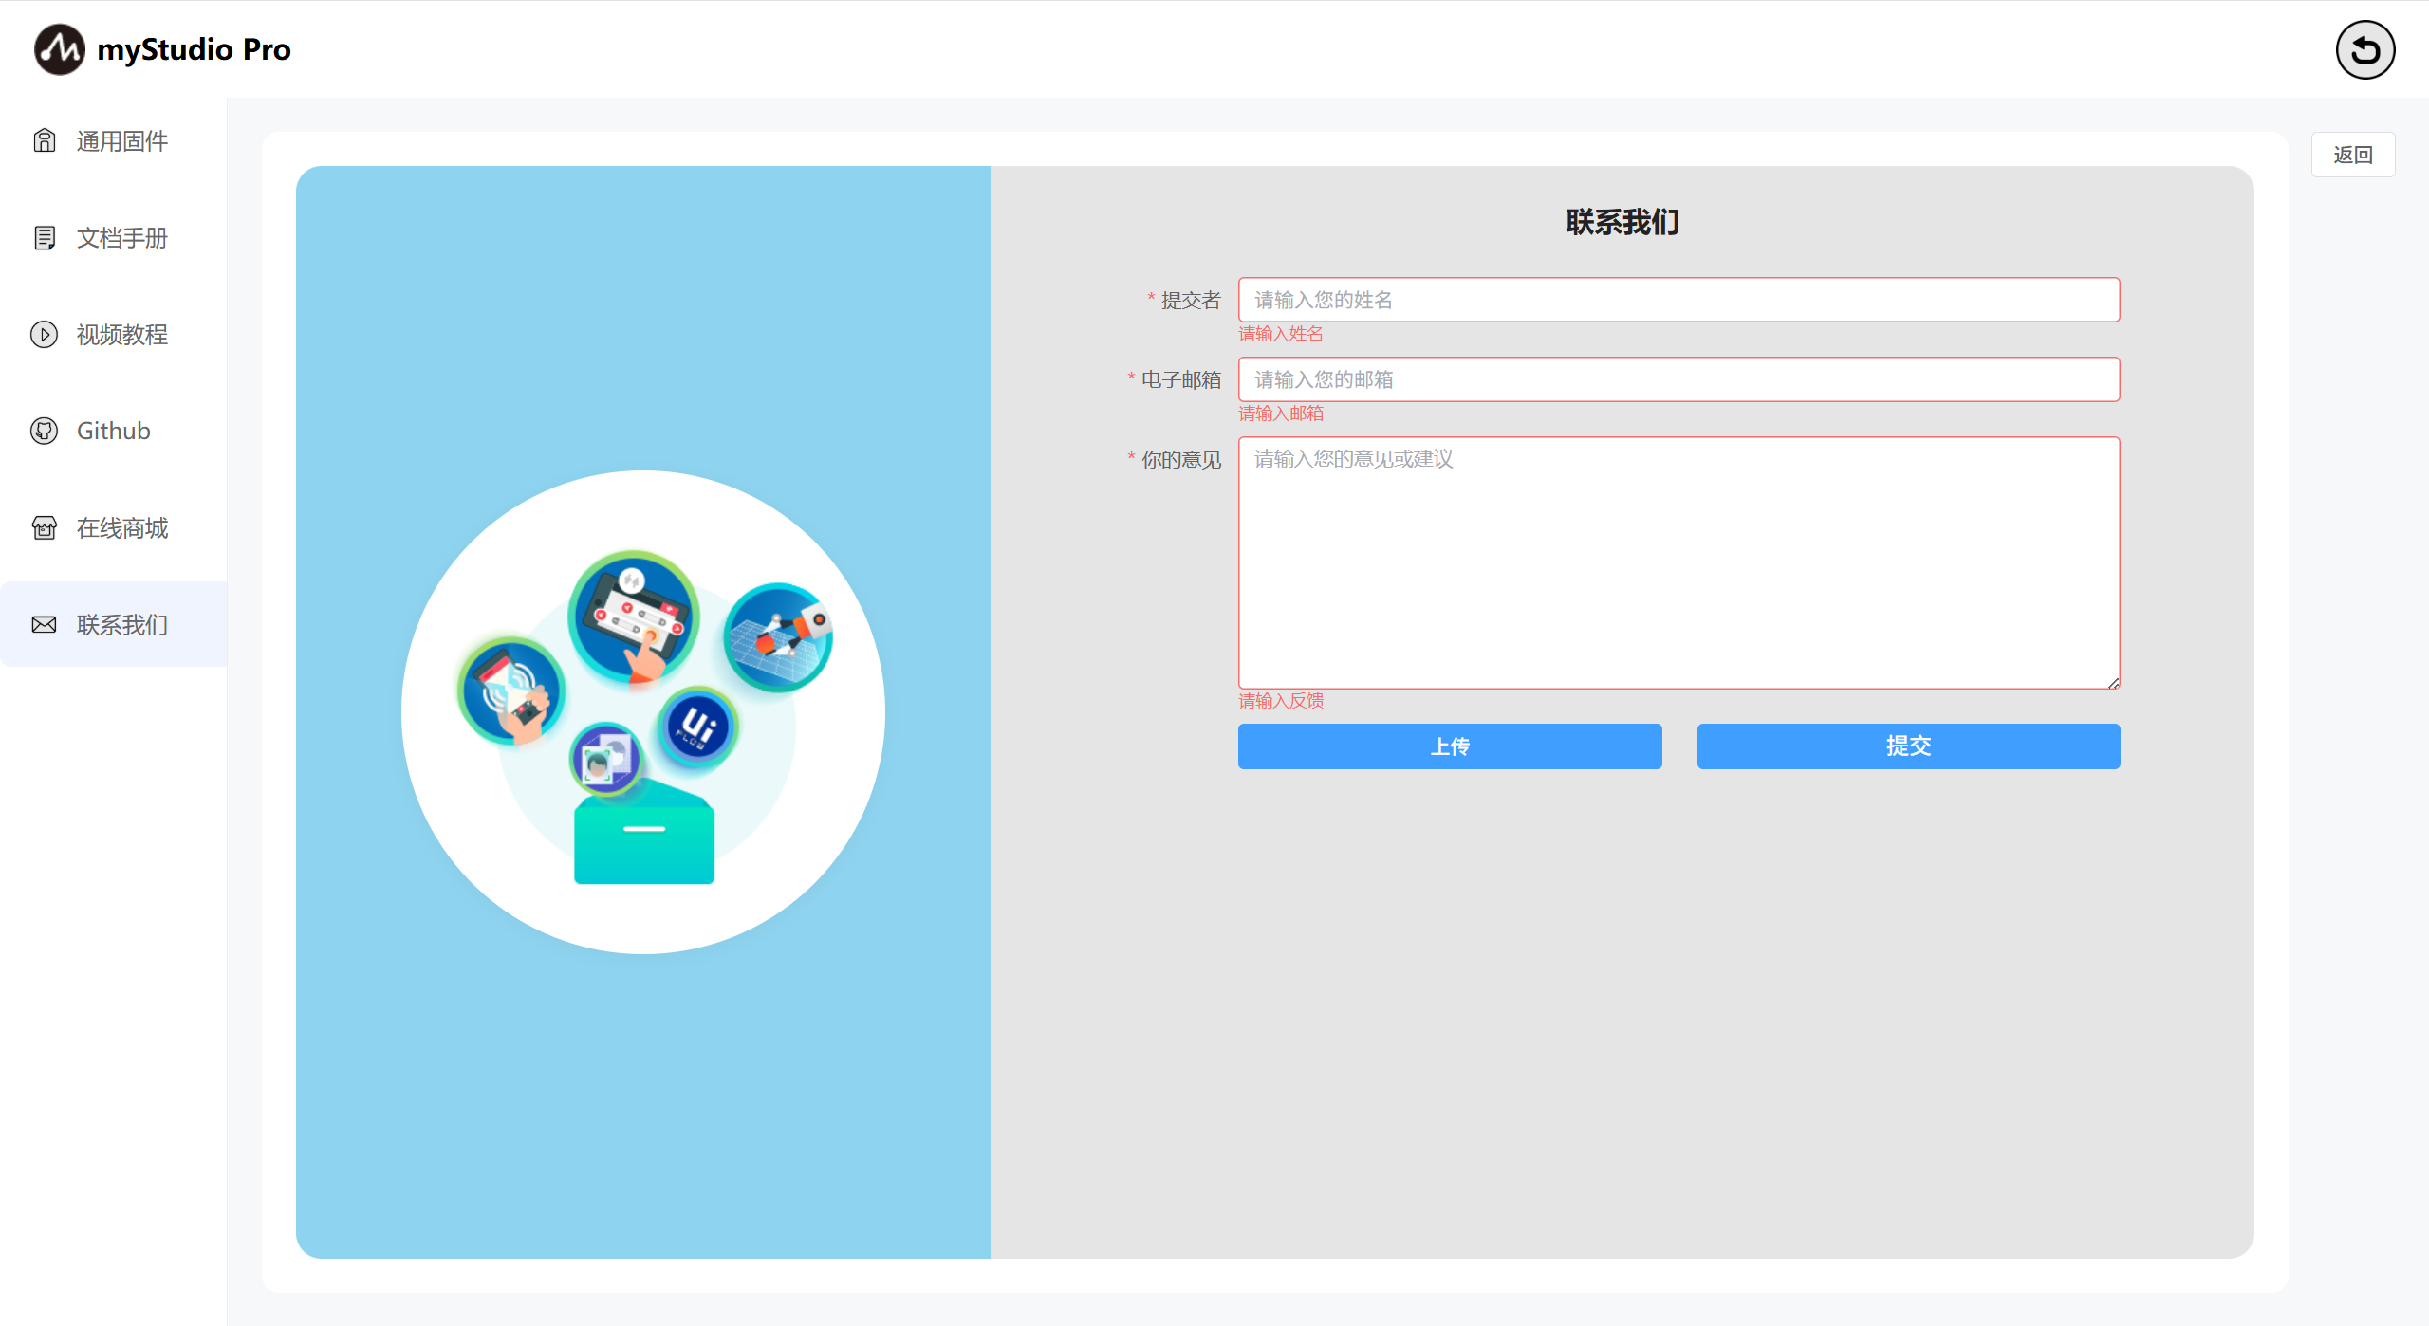Click the 联系我们 envelope icon
Screen dimensions: 2429x1326
(45, 624)
